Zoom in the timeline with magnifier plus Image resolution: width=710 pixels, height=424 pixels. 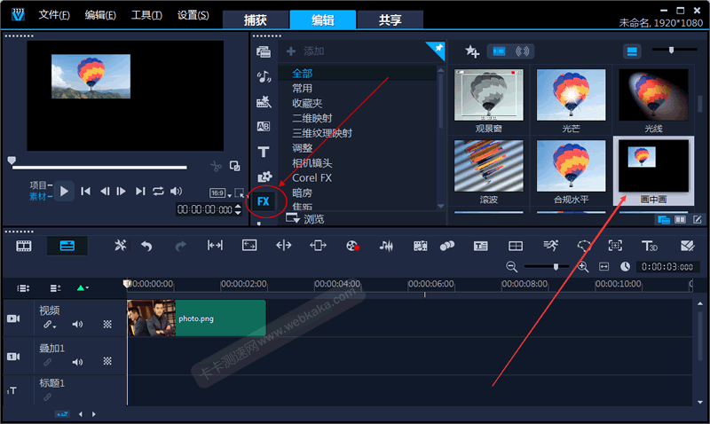point(583,266)
